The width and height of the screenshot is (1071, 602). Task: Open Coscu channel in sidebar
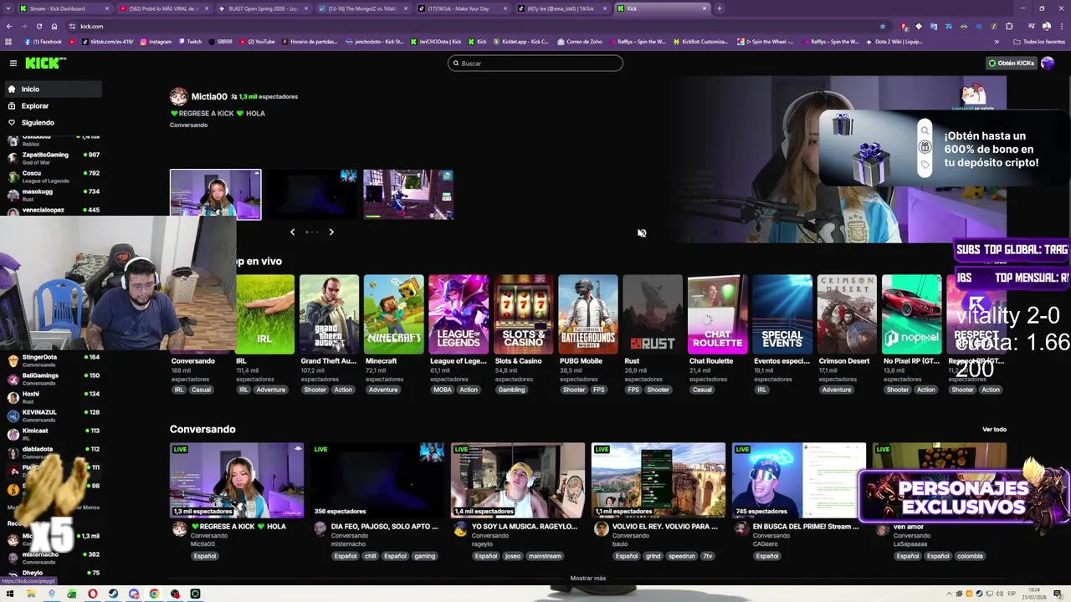click(x=52, y=176)
